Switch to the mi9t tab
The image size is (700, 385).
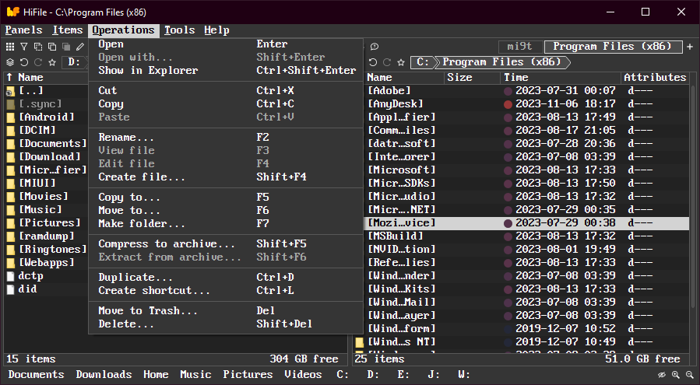coord(519,47)
